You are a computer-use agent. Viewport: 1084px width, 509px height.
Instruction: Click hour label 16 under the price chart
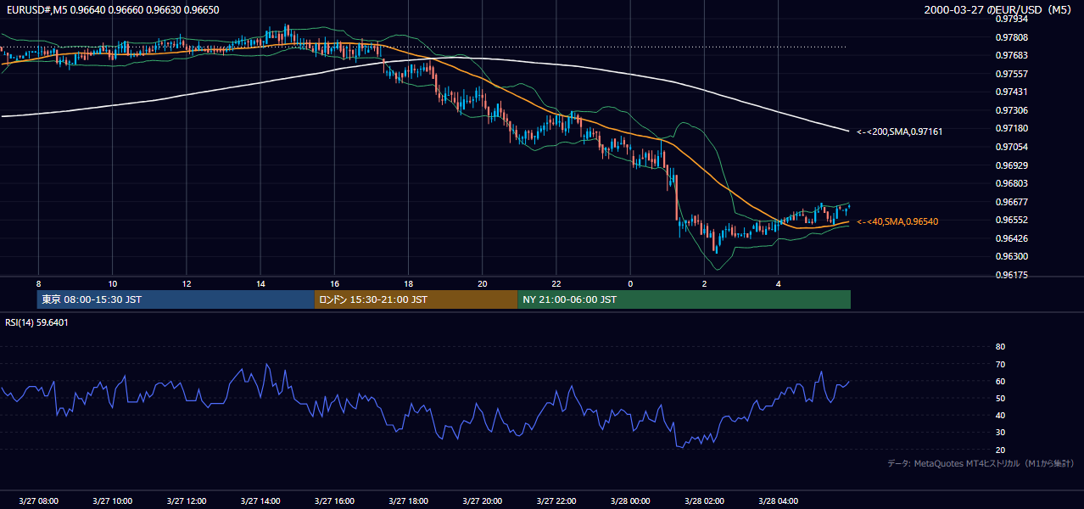point(334,283)
